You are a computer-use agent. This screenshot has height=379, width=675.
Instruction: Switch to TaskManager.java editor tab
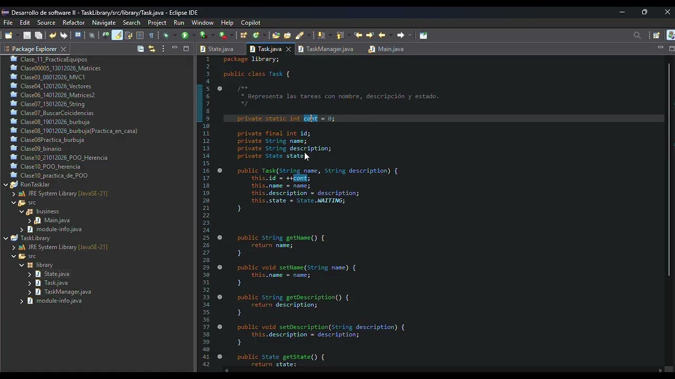[x=325, y=49]
